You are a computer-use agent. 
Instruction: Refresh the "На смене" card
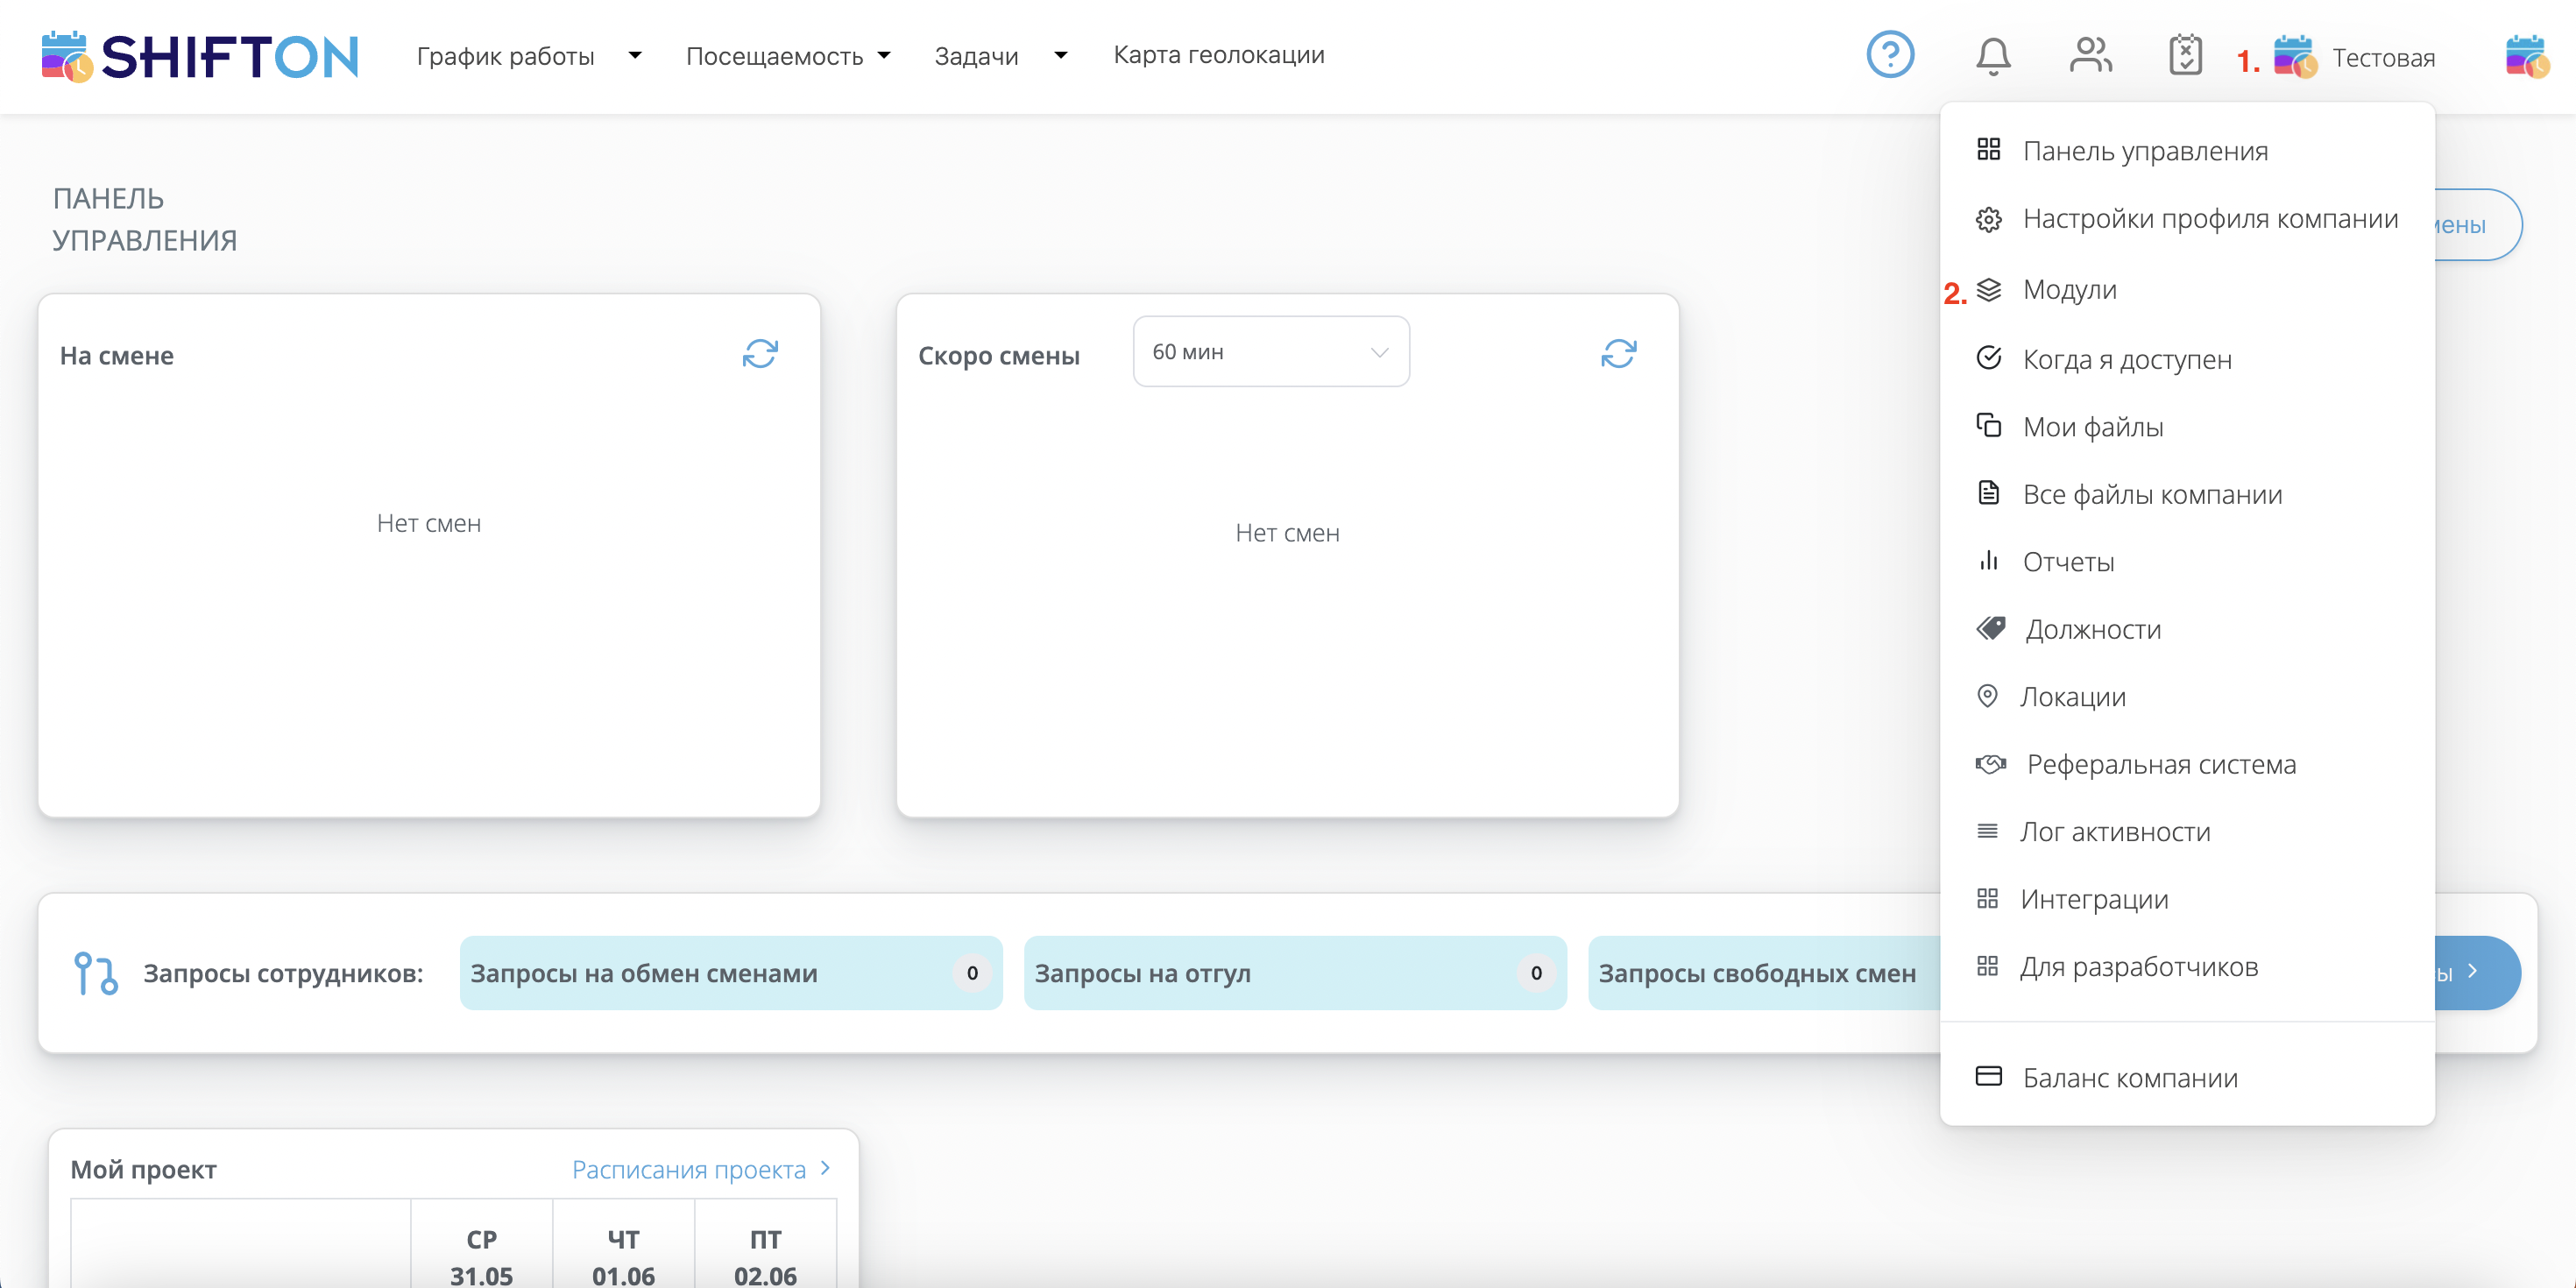tap(760, 354)
